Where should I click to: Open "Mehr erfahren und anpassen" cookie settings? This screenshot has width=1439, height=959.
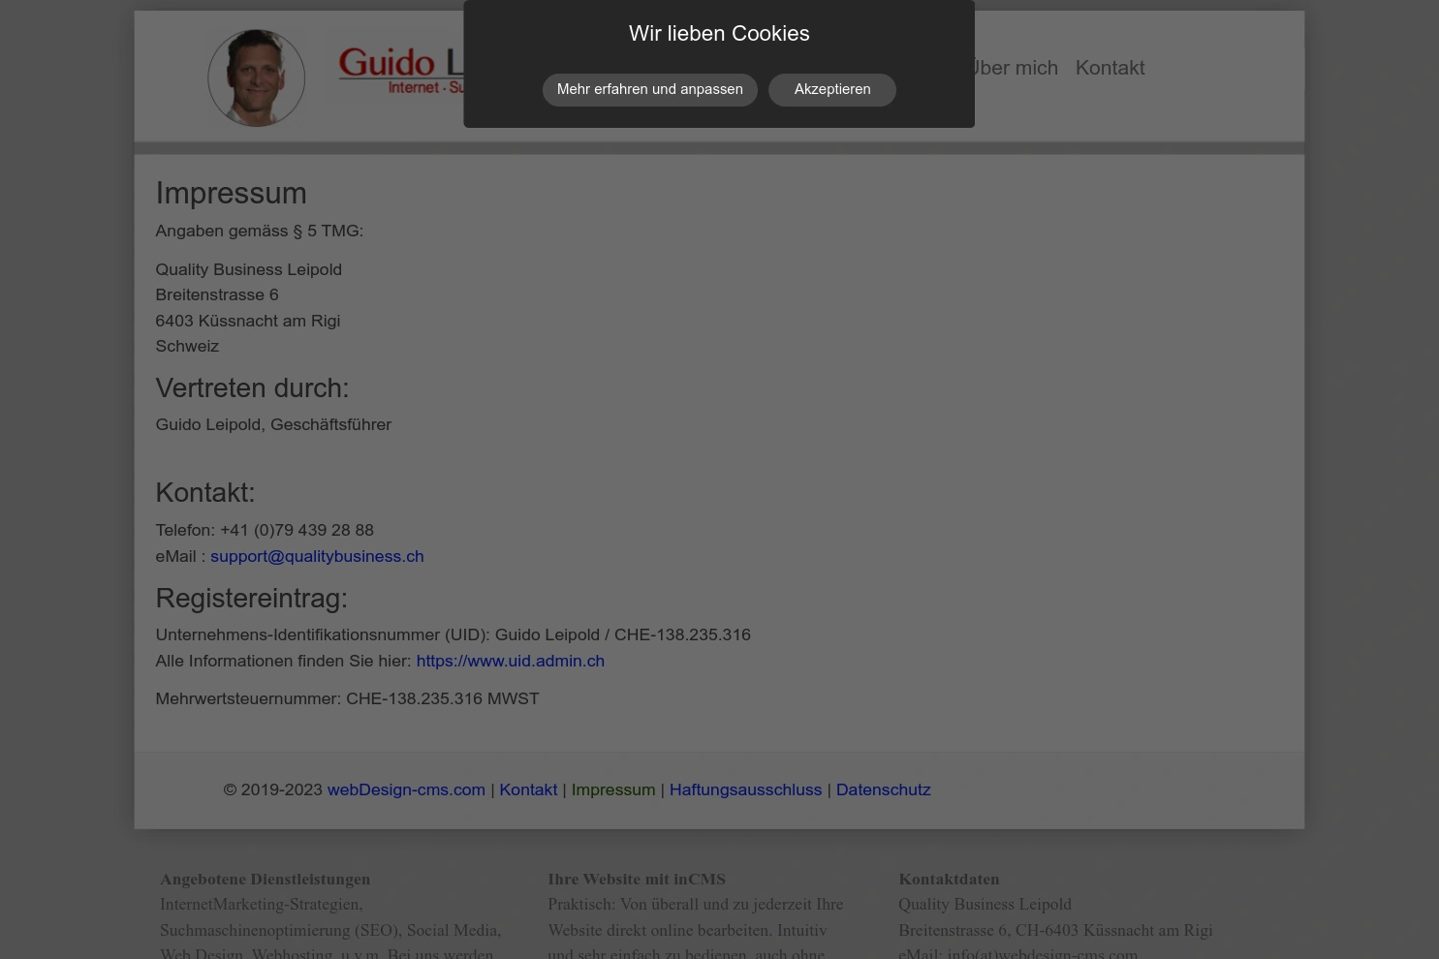pyautogui.click(x=649, y=89)
